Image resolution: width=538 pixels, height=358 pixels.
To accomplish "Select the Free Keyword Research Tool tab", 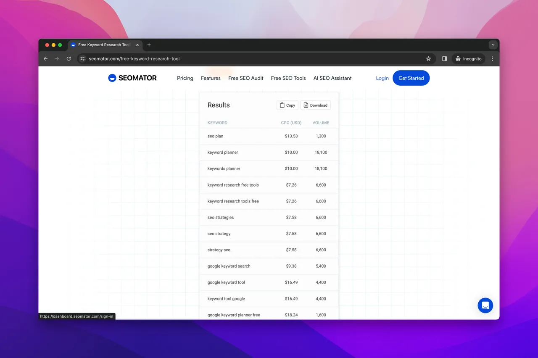I will [105, 45].
